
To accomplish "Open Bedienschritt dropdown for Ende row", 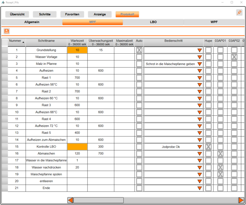I will [199, 188].
